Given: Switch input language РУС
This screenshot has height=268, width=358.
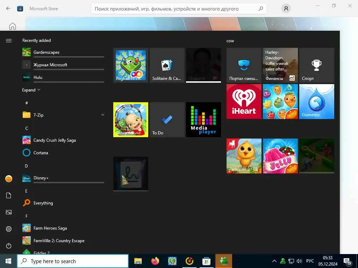Looking at the screenshot, I should click(x=310, y=261).
